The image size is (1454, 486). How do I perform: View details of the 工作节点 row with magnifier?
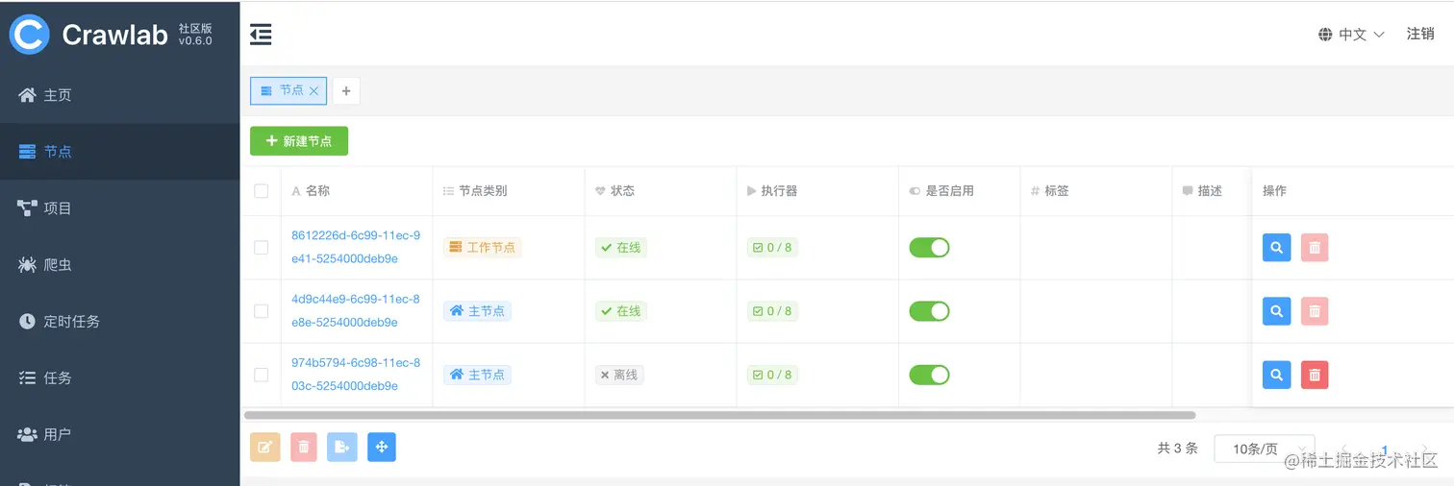click(1276, 248)
